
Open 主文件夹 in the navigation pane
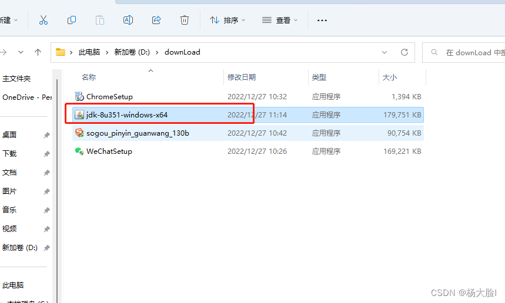click(x=16, y=79)
